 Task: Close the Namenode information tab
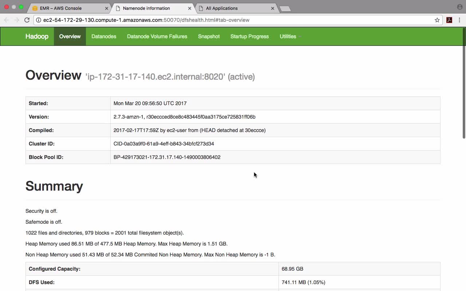[x=190, y=8]
